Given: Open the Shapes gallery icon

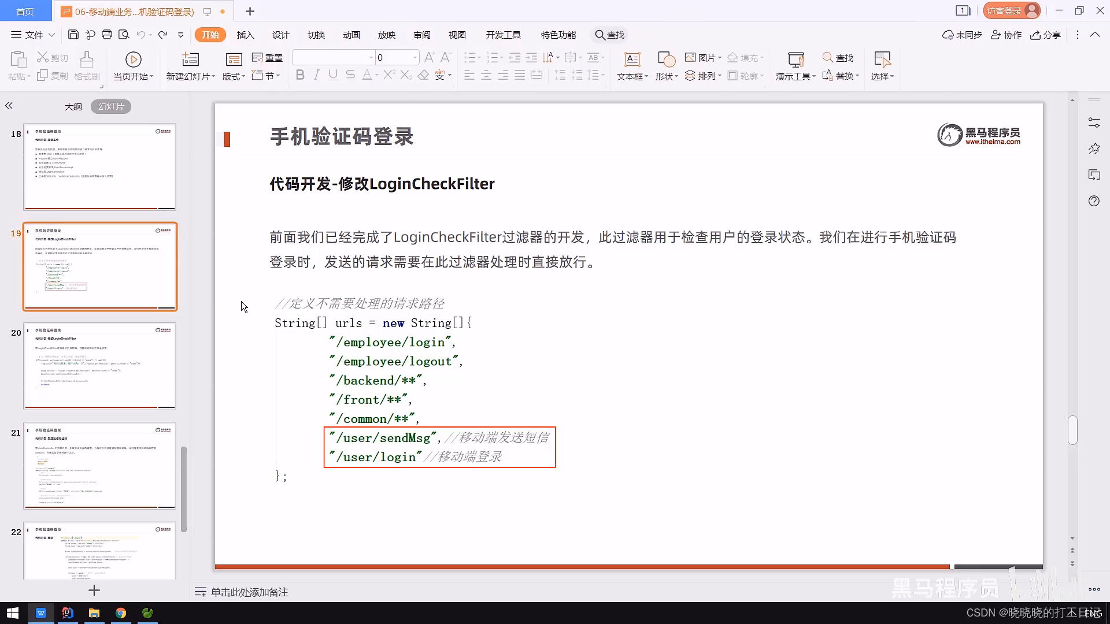Looking at the screenshot, I should pyautogui.click(x=666, y=60).
